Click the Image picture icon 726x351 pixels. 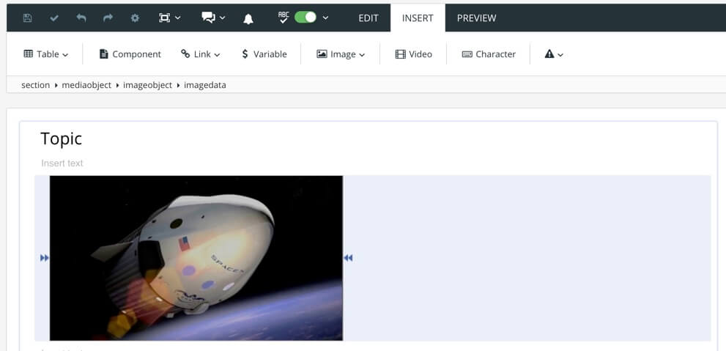(x=322, y=54)
